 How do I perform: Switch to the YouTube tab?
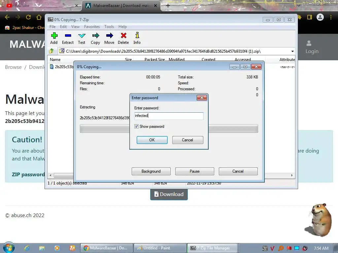coord(41,6)
